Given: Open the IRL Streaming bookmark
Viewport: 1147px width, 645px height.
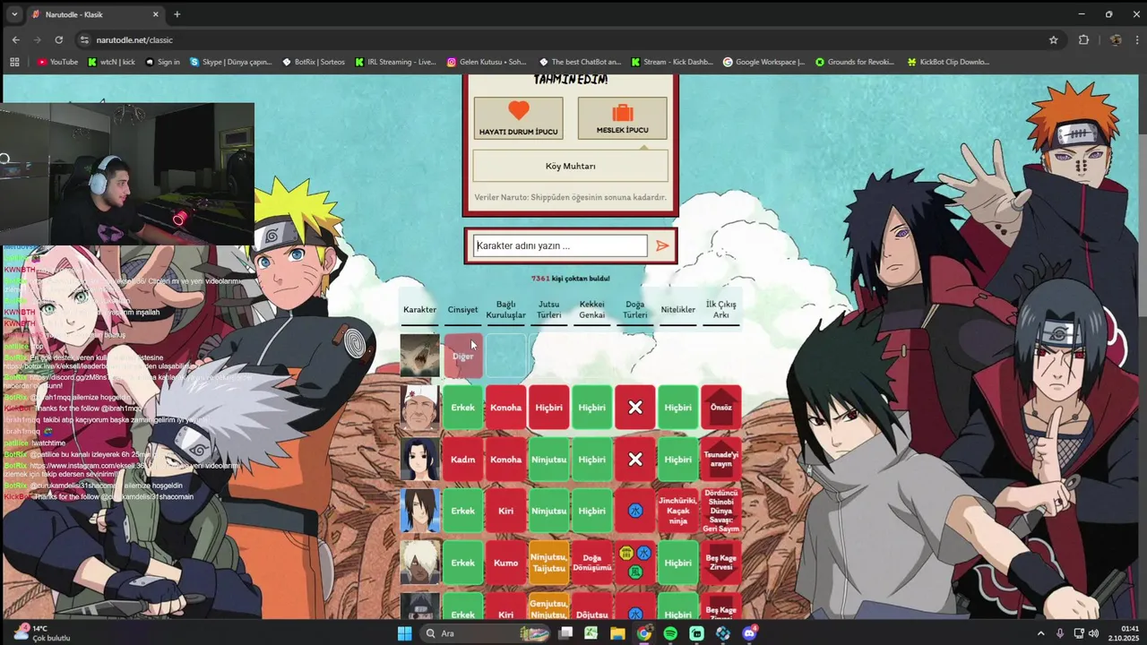Looking at the screenshot, I should pos(395,62).
